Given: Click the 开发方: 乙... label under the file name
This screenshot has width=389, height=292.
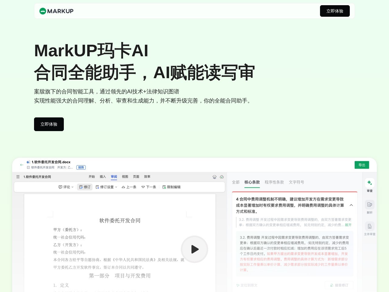Looking at the screenshot, I should 65,167.
